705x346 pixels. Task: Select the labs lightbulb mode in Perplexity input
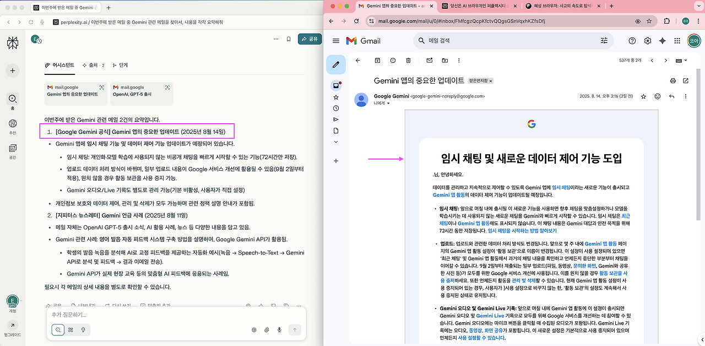pos(83,330)
